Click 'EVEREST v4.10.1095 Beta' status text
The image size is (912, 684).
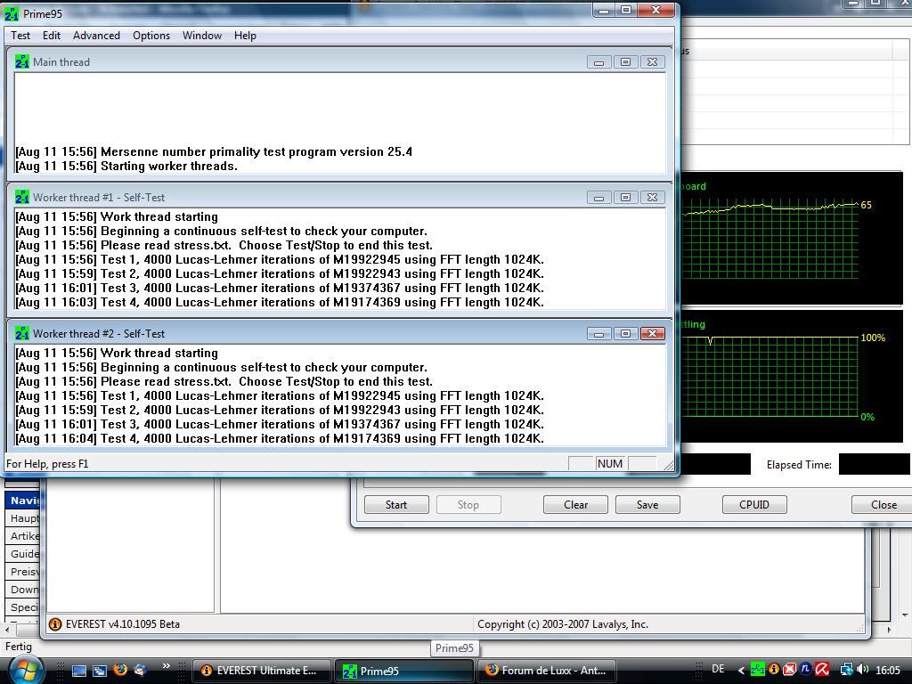tap(123, 624)
